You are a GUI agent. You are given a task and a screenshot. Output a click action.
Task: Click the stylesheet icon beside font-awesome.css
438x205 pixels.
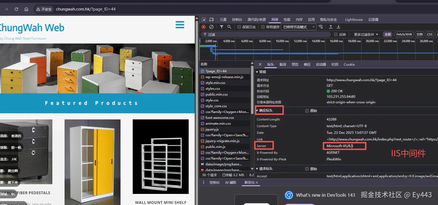[x=203, y=118]
